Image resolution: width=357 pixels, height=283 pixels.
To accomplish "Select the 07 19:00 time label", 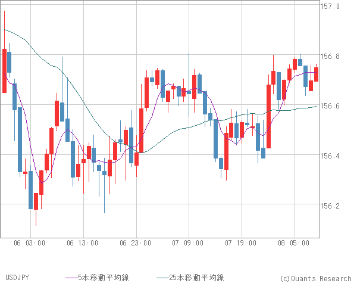I will click(241, 243).
